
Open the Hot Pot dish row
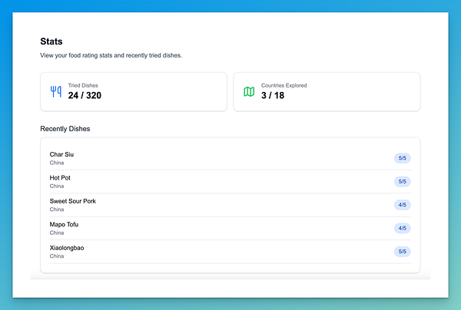(x=230, y=182)
